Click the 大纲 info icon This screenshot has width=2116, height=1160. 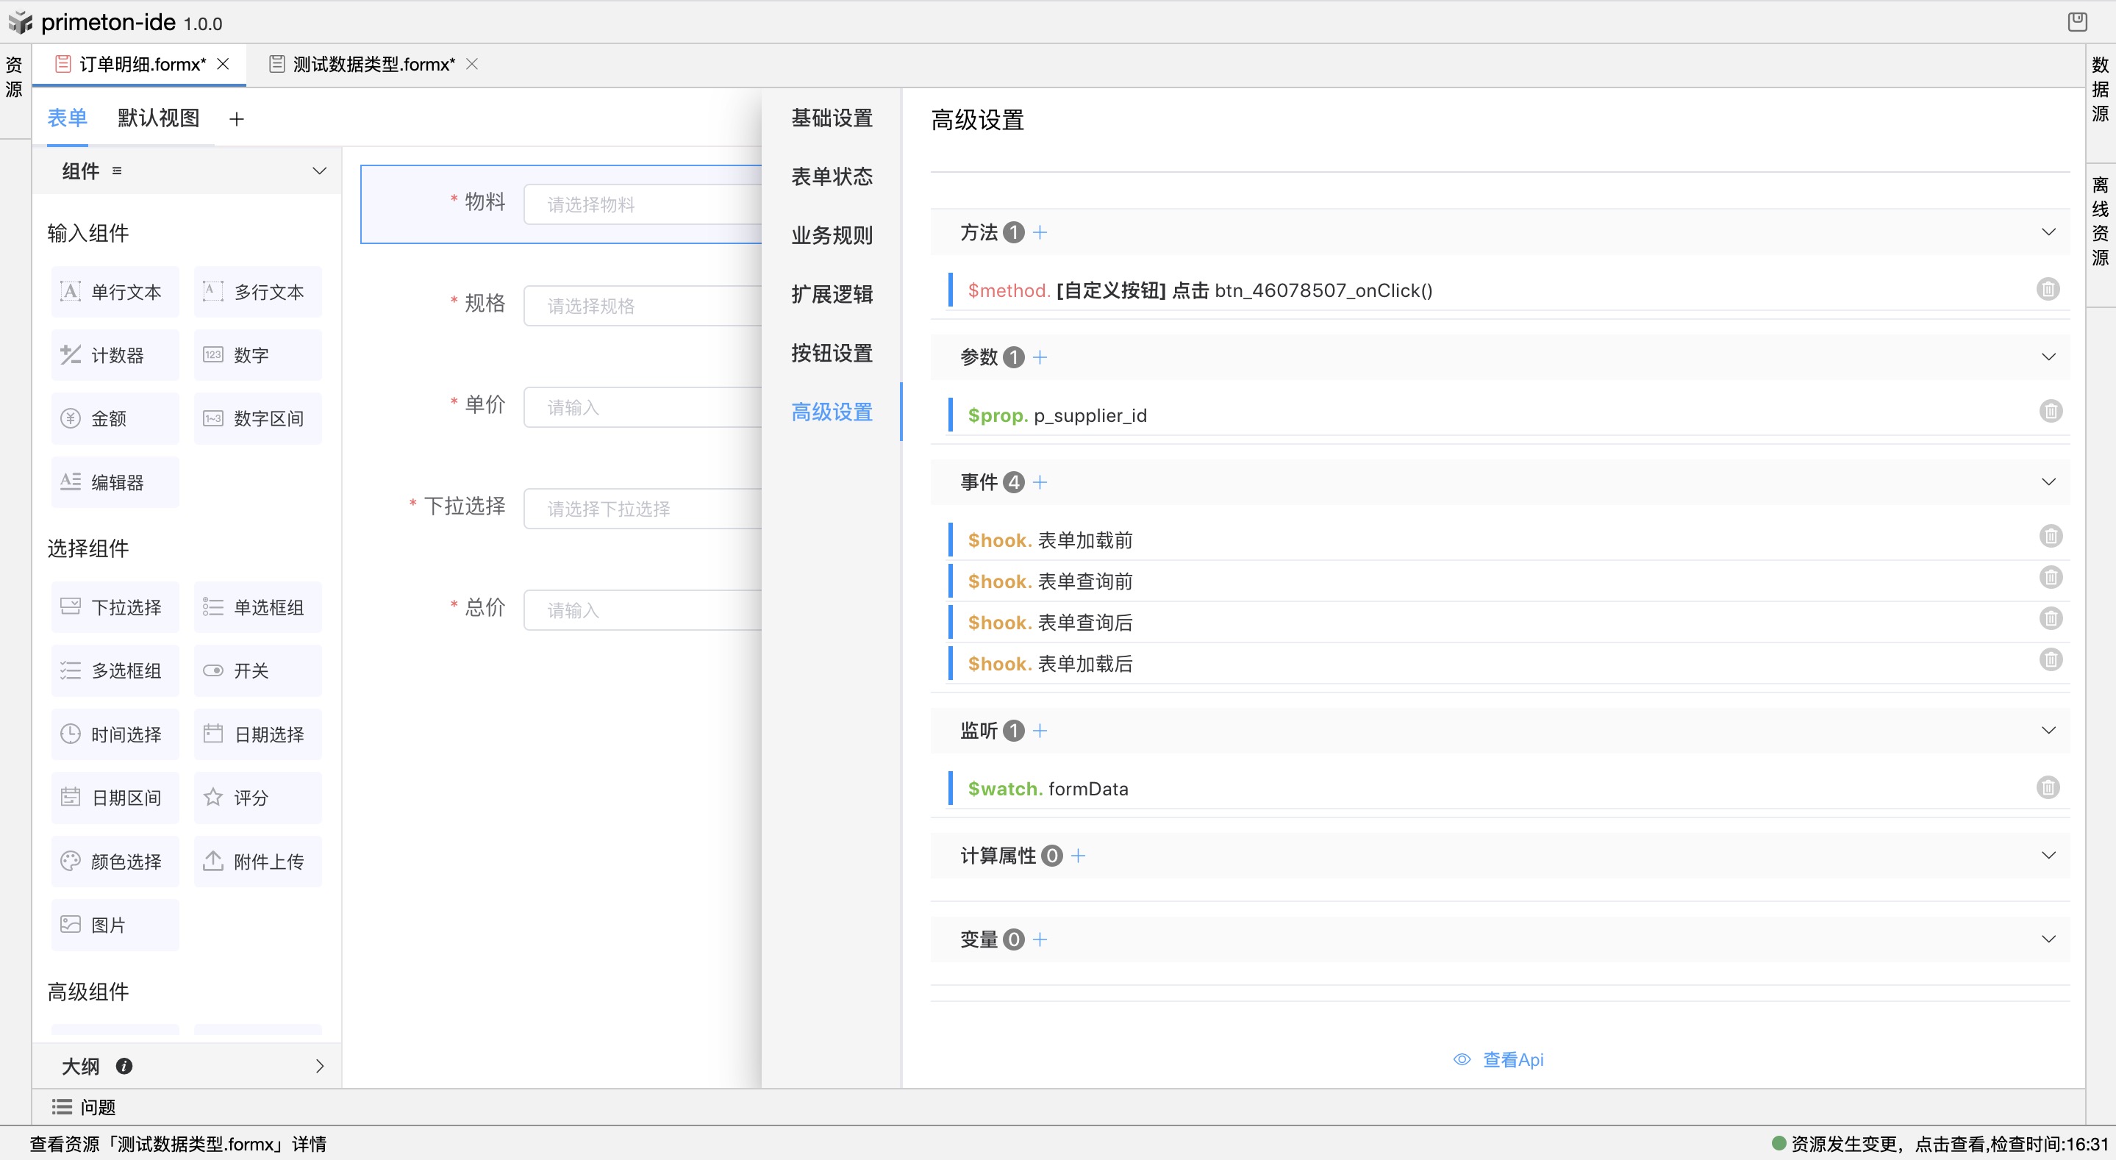[124, 1065]
